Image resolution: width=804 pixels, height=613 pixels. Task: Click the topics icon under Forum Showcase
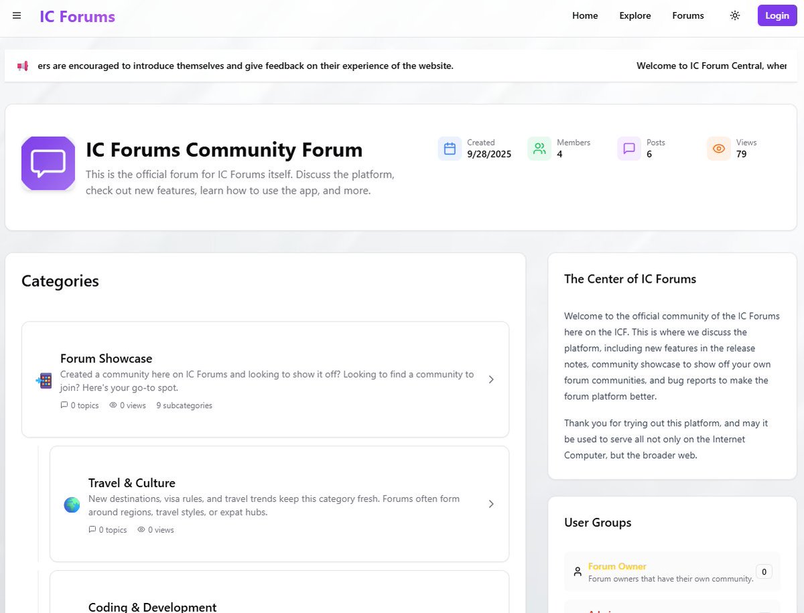[x=64, y=405]
